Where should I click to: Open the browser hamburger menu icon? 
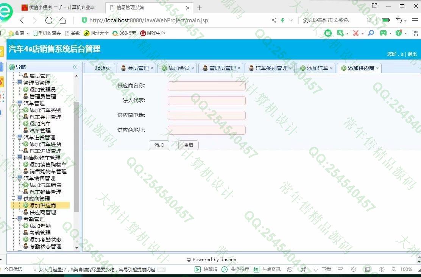[415, 20]
